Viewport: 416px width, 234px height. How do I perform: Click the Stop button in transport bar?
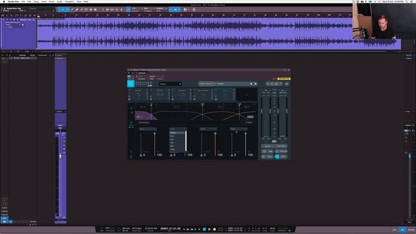click(x=204, y=229)
